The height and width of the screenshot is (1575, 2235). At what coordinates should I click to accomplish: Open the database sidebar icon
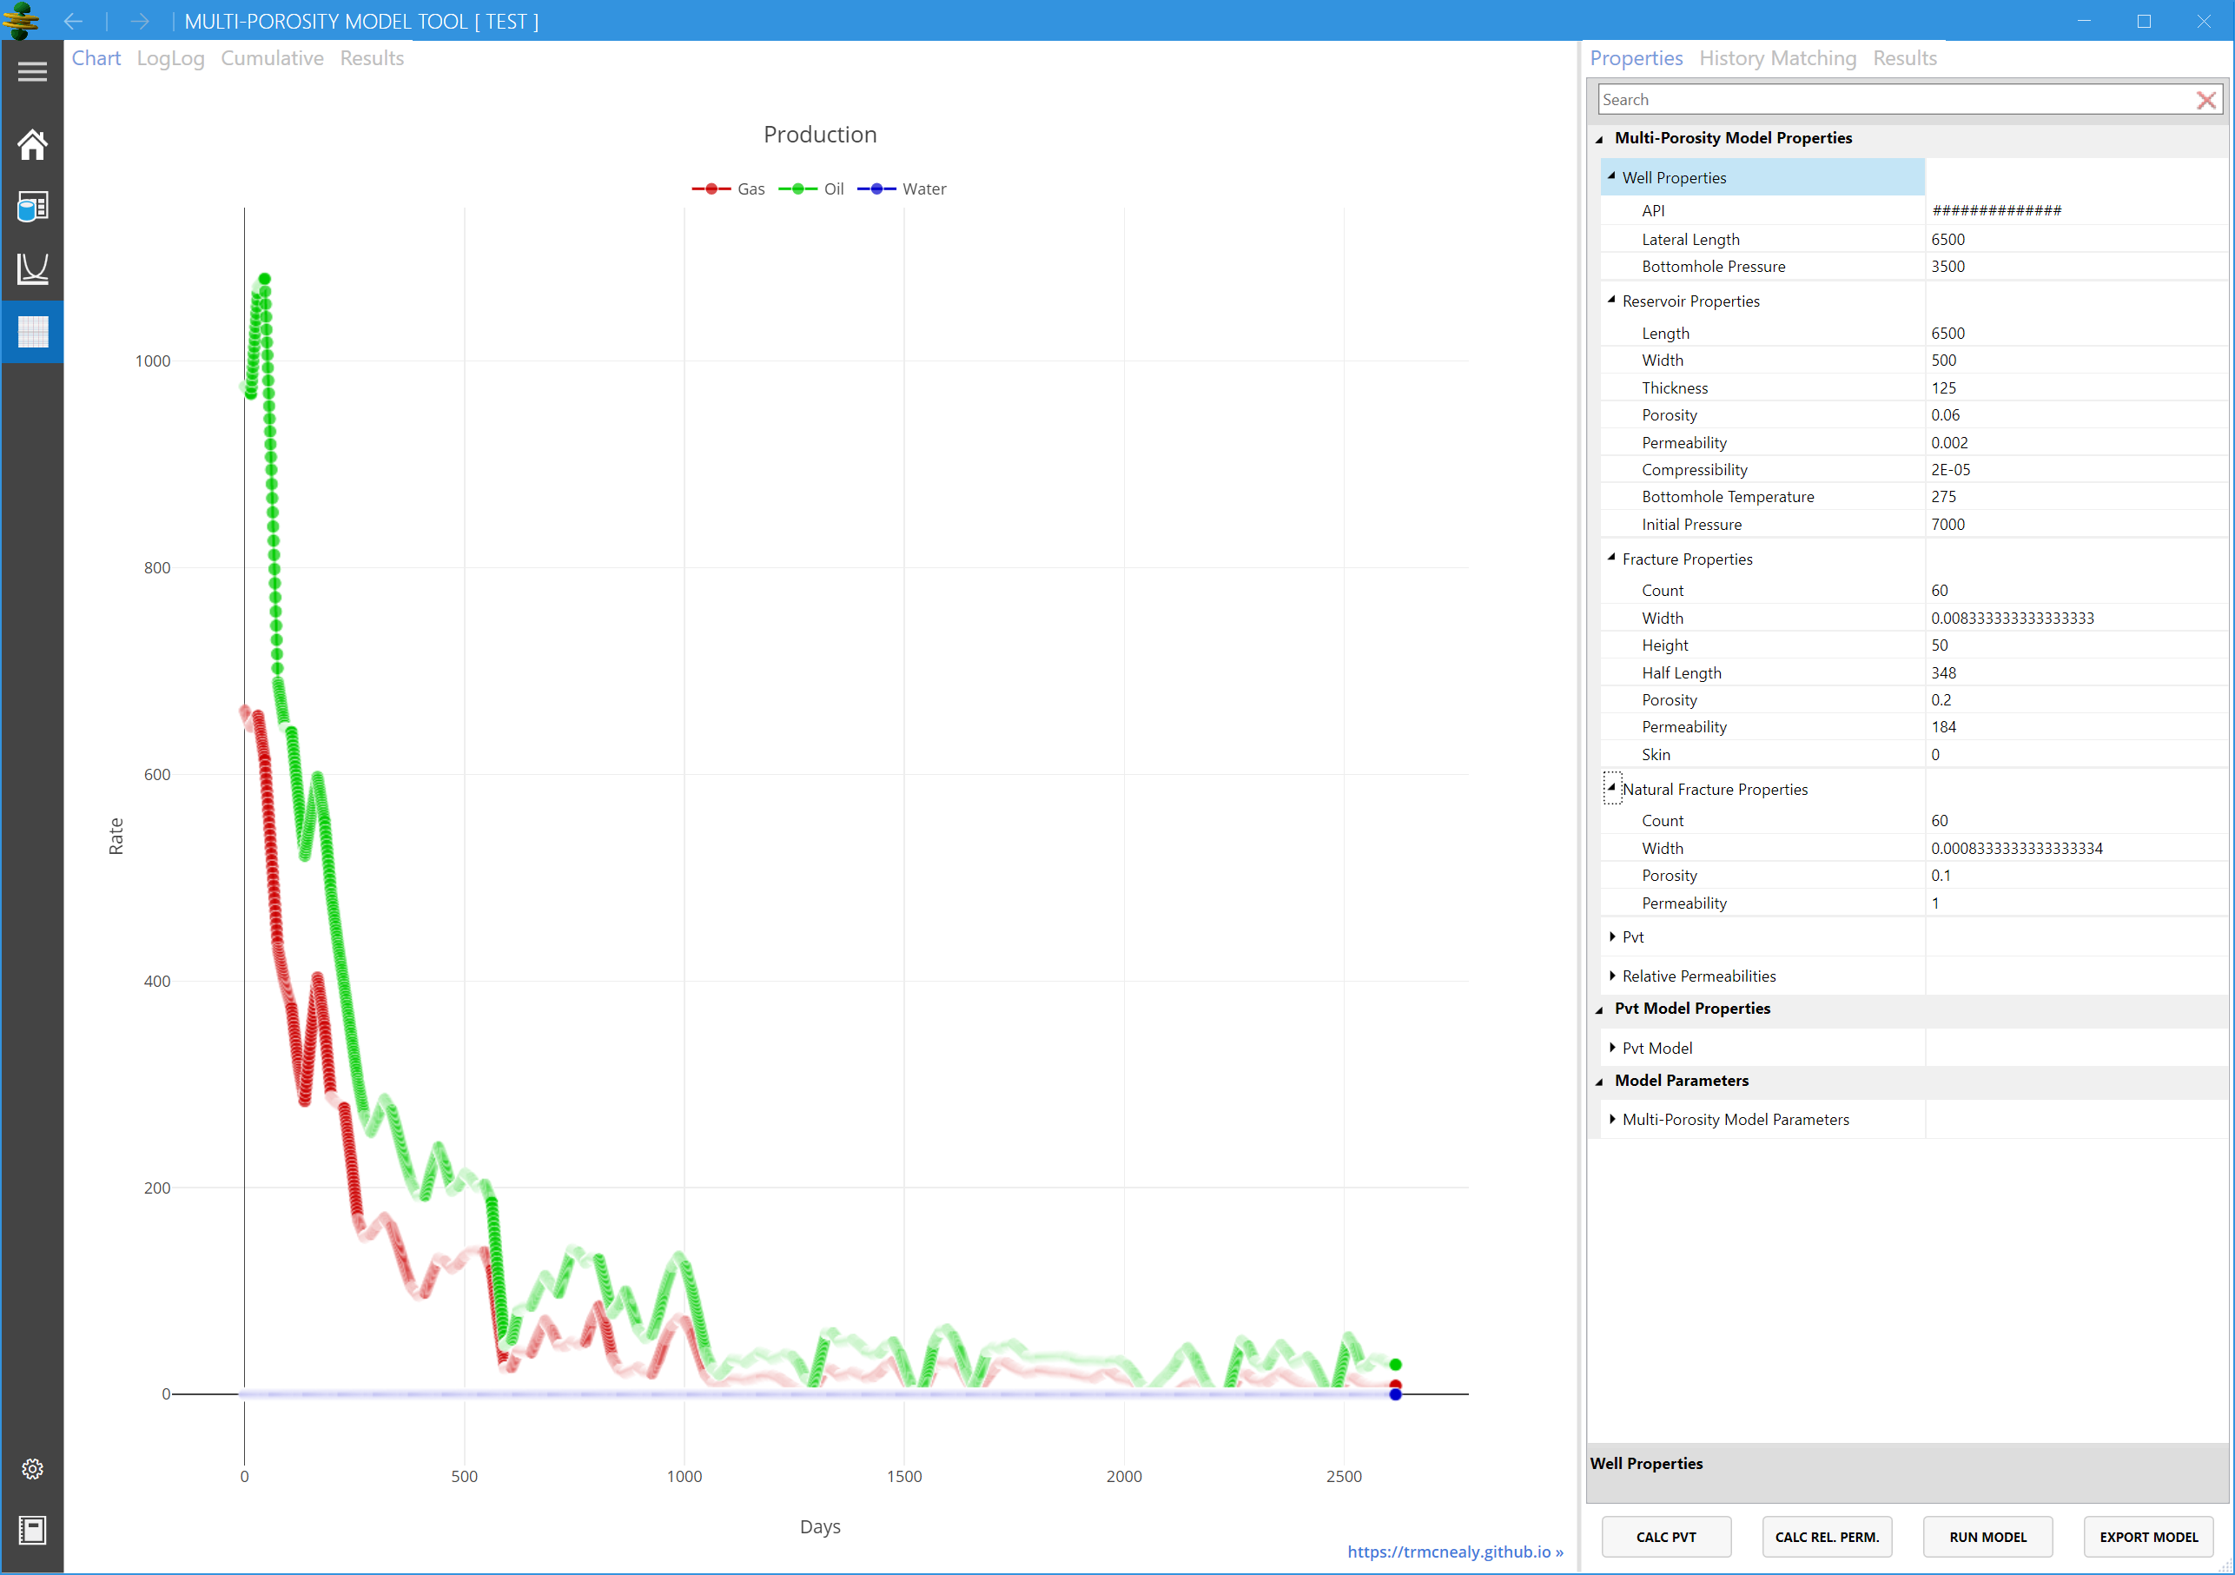point(32,207)
